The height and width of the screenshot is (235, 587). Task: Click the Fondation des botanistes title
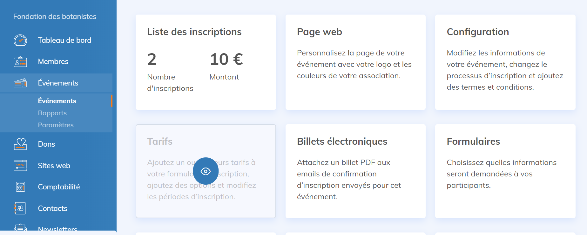point(55,16)
